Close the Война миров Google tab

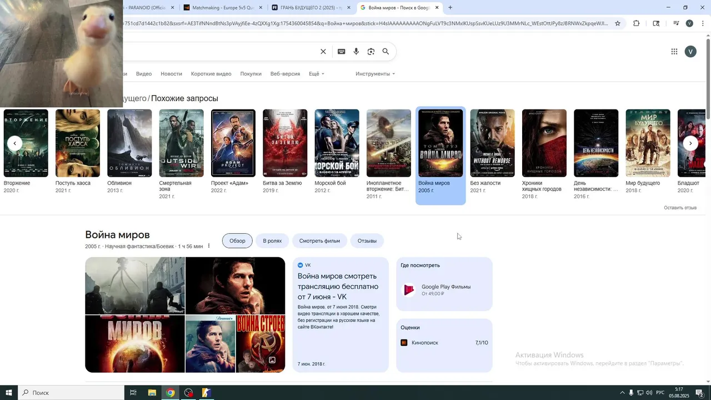(437, 8)
